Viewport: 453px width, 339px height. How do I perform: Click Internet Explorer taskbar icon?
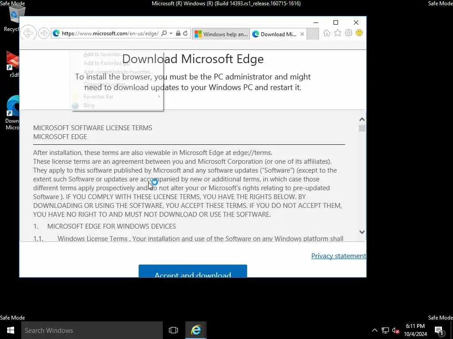pos(196,330)
